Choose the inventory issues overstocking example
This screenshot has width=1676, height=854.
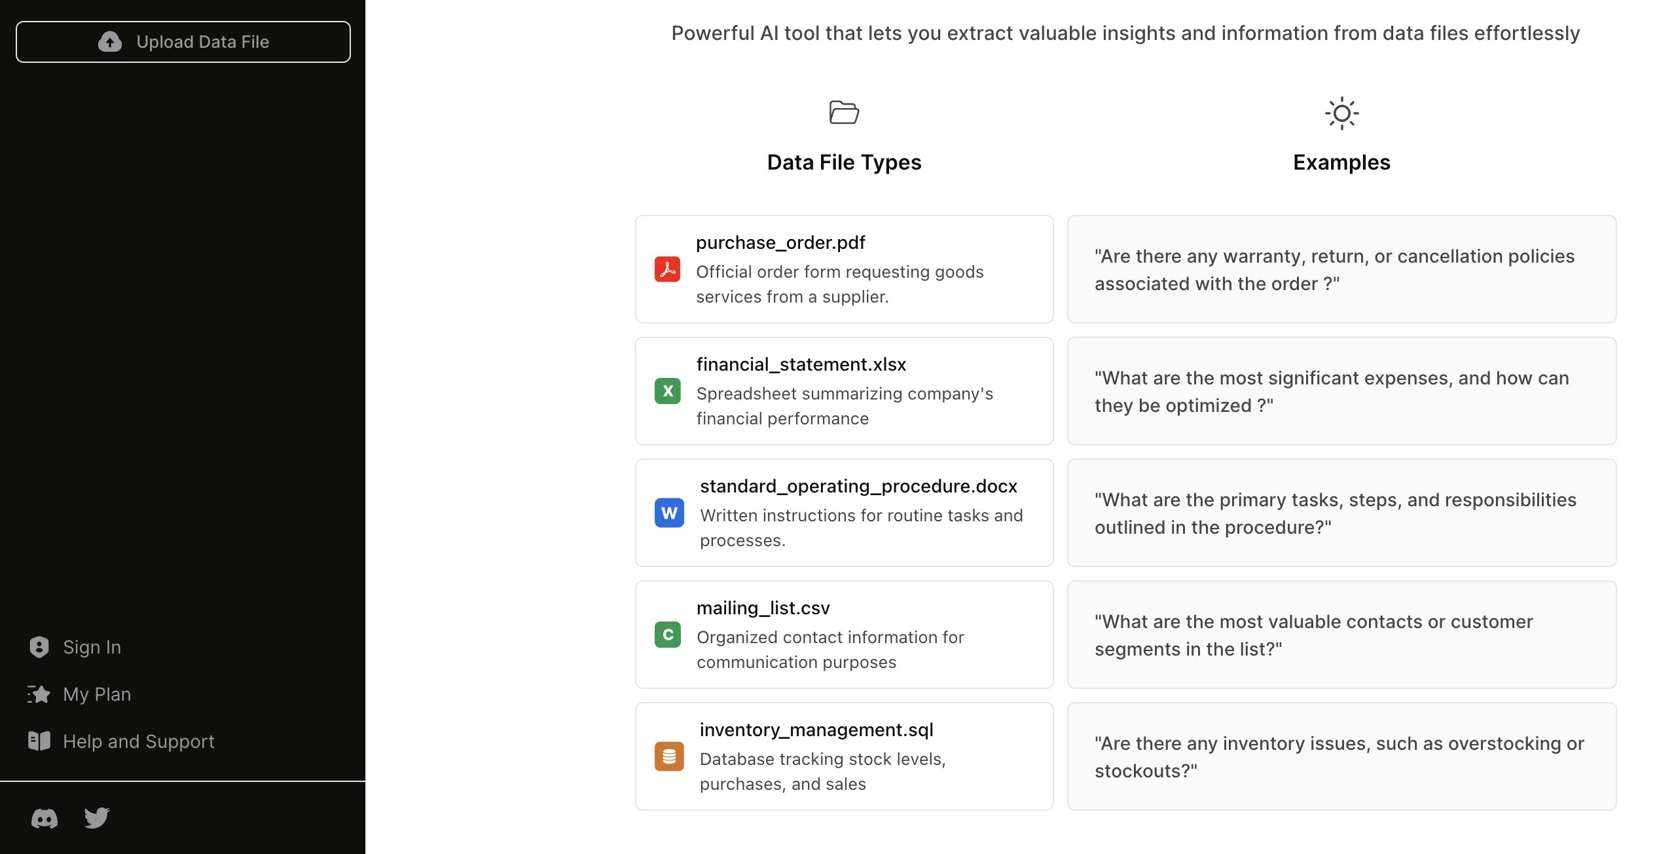(x=1341, y=756)
